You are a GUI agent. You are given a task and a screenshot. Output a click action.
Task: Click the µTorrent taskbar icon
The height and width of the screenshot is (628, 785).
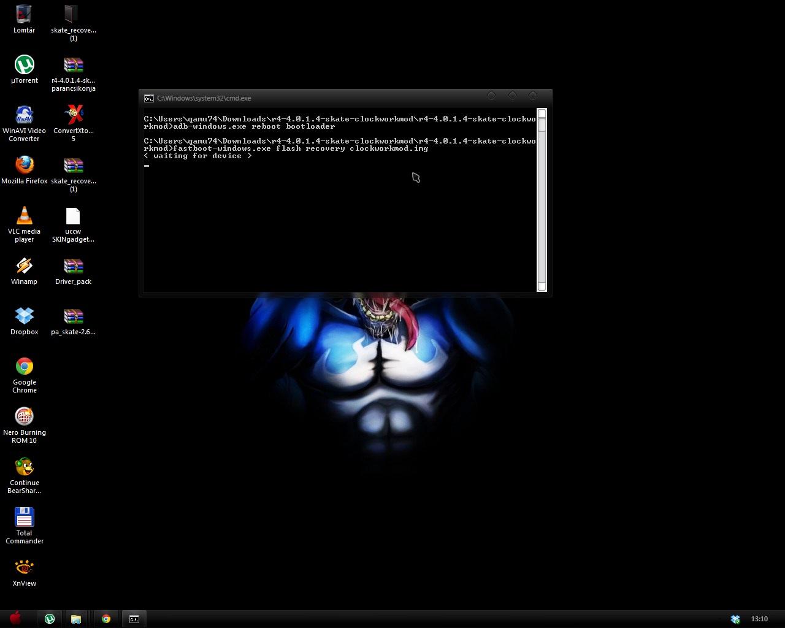(50, 619)
